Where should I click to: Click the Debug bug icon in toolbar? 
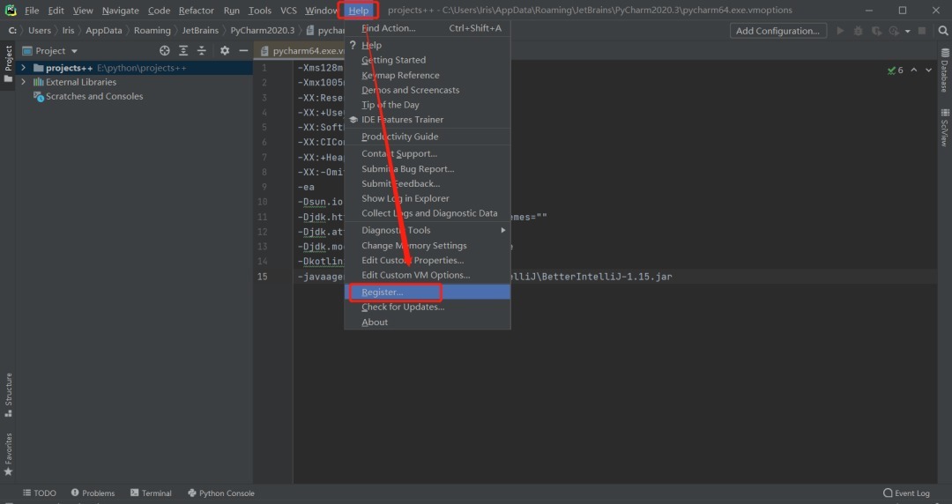(x=858, y=30)
